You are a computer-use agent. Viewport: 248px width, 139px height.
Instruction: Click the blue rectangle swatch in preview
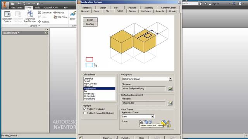(x=90, y=65)
